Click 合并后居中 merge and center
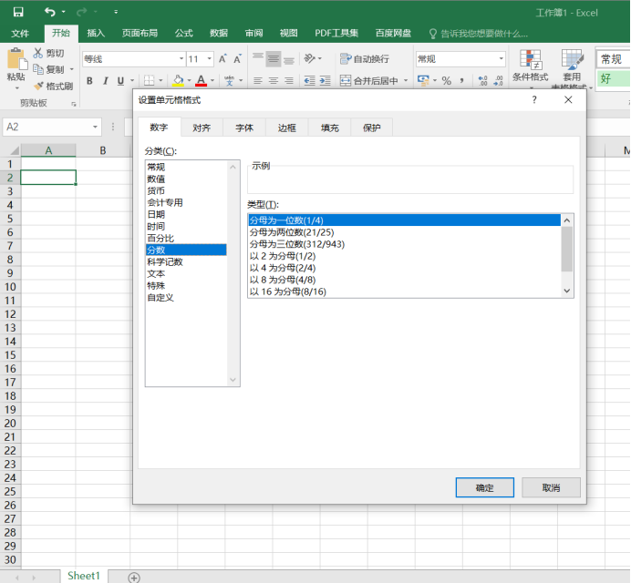This screenshot has height=583, width=631. point(369,81)
